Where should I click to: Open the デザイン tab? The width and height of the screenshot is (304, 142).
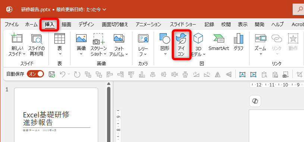[86, 24]
